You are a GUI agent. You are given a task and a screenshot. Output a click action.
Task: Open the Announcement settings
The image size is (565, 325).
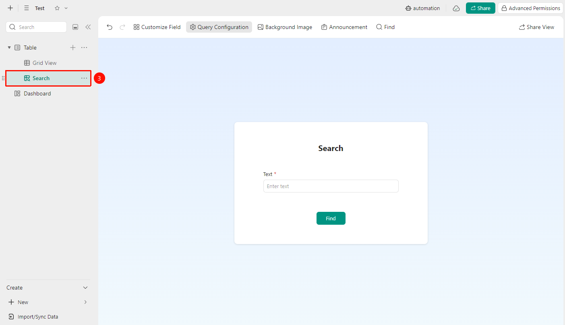point(344,27)
